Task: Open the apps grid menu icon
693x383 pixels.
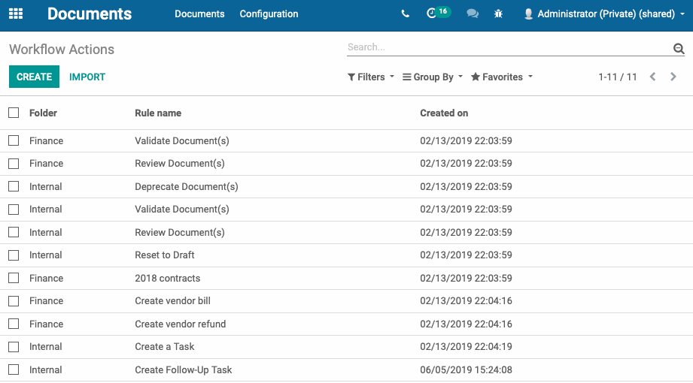Action: (16, 14)
